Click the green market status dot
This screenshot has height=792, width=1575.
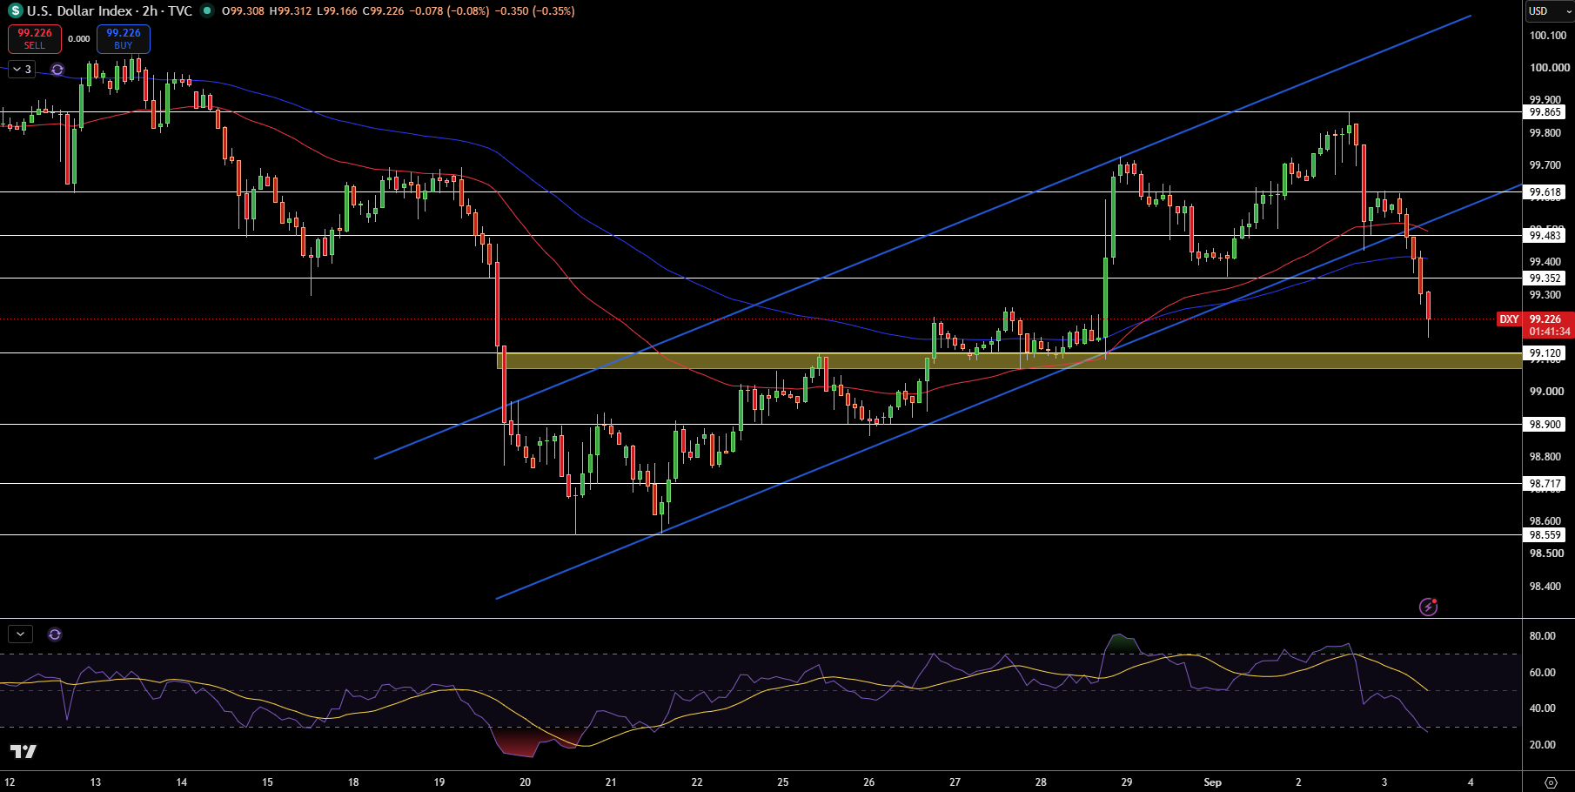click(x=207, y=11)
